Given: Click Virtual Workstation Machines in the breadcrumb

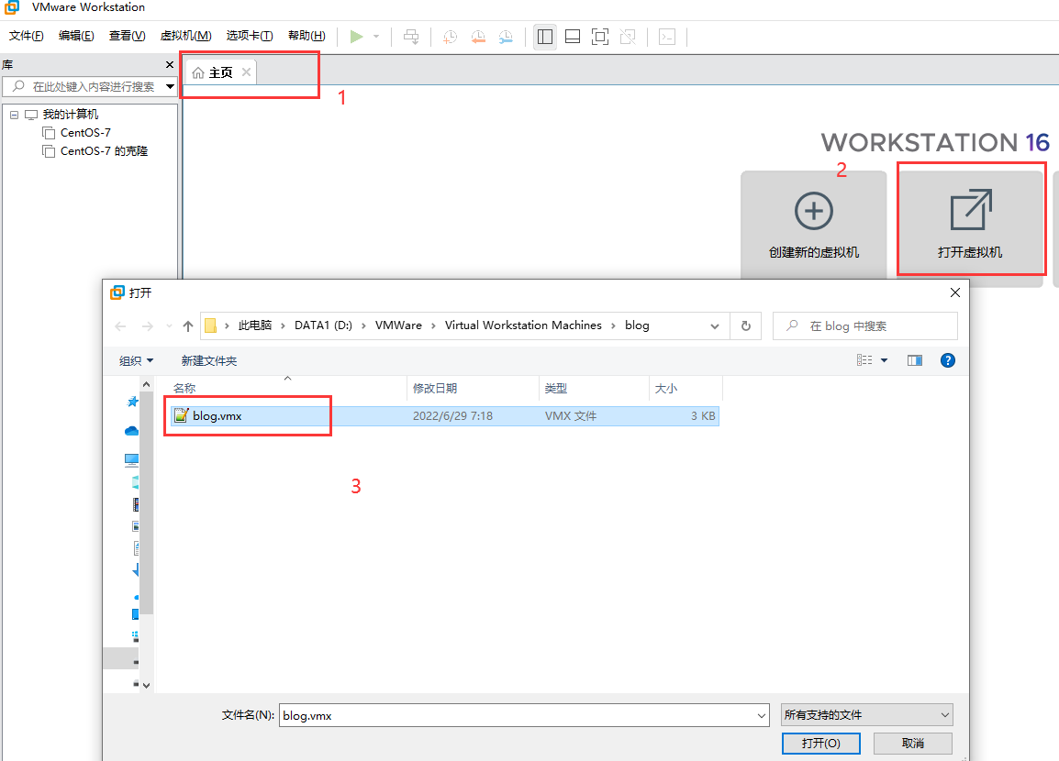Looking at the screenshot, I should (523, 325).
